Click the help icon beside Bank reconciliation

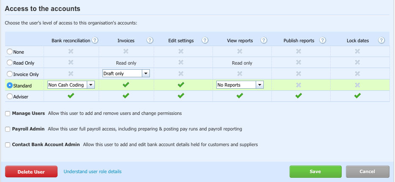click(95, 41)
